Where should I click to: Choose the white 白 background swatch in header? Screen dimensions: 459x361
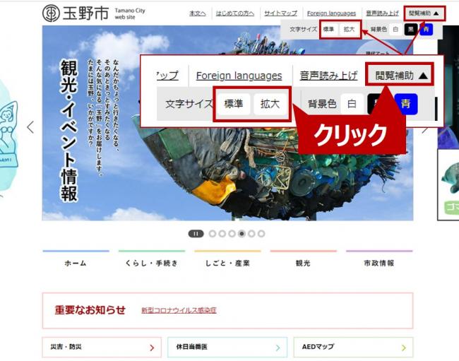click(395, 29)
